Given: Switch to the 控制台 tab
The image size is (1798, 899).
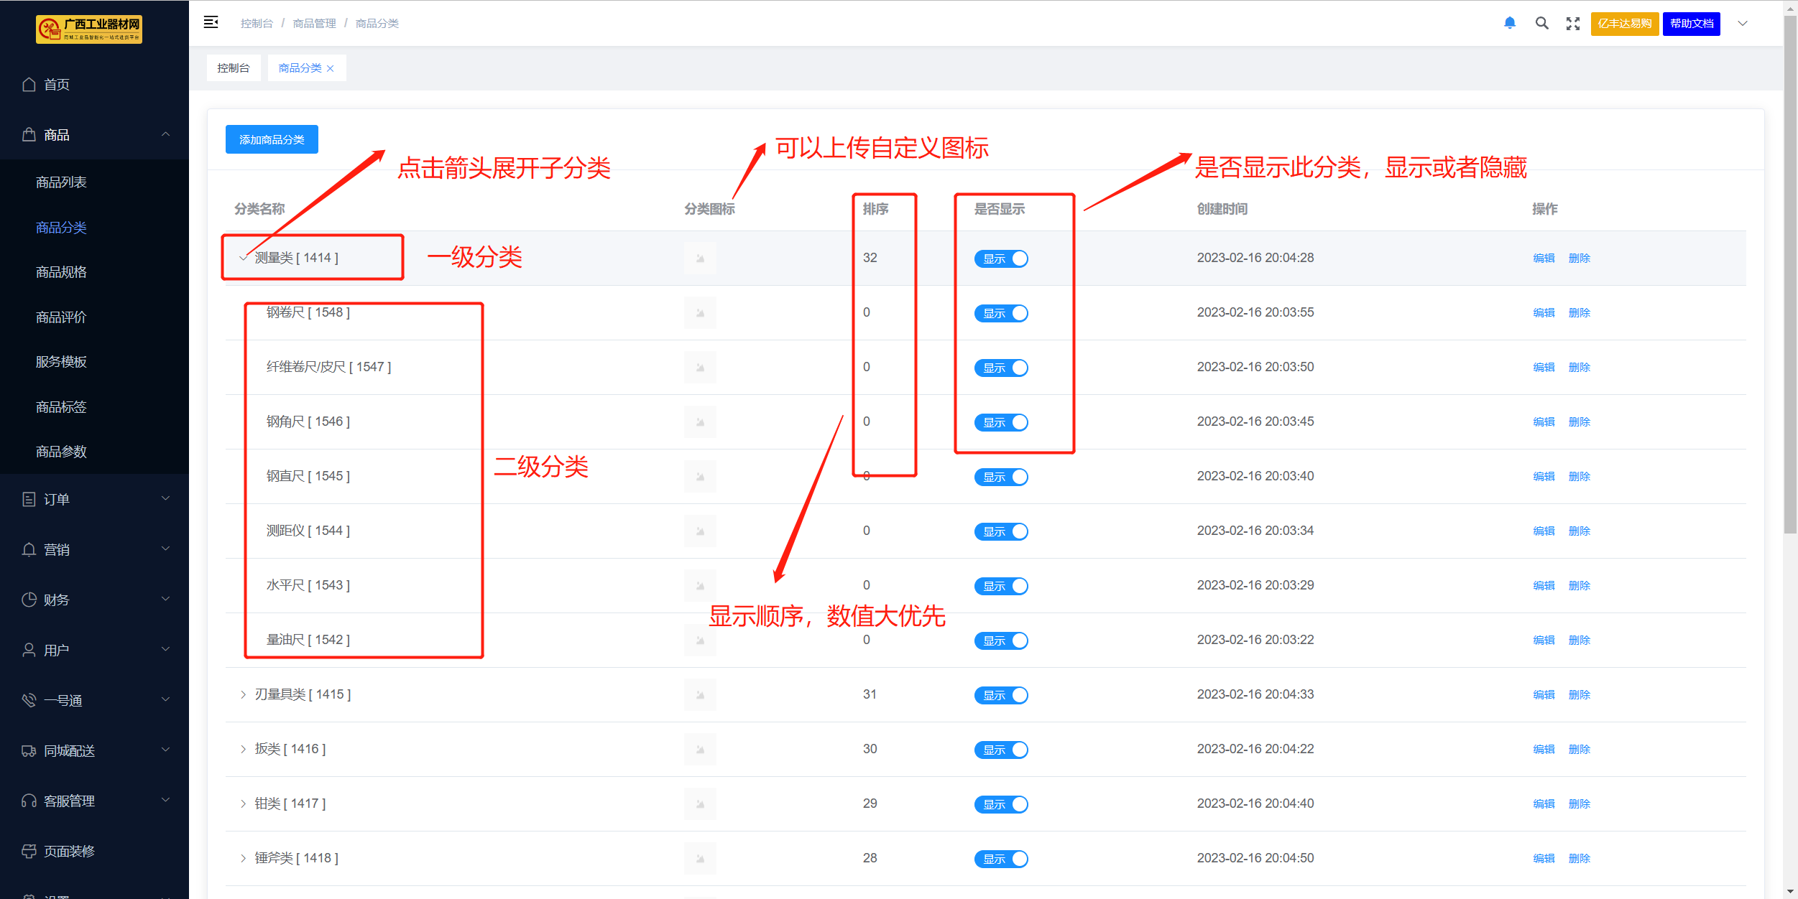Looking at the screenshot, I should click(x=234, y=68).
